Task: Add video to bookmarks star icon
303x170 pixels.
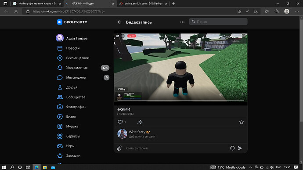Action: coord(242,122)
